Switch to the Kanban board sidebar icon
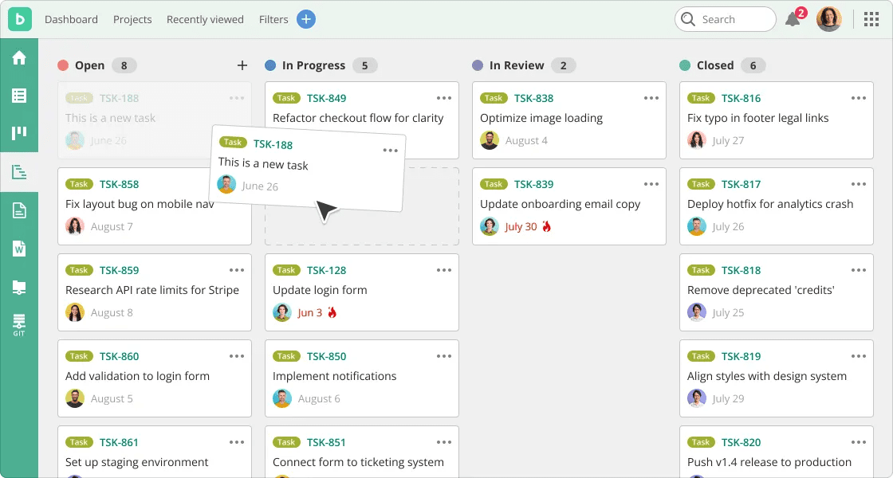893x478 pixels. click(x=19, y=133)
